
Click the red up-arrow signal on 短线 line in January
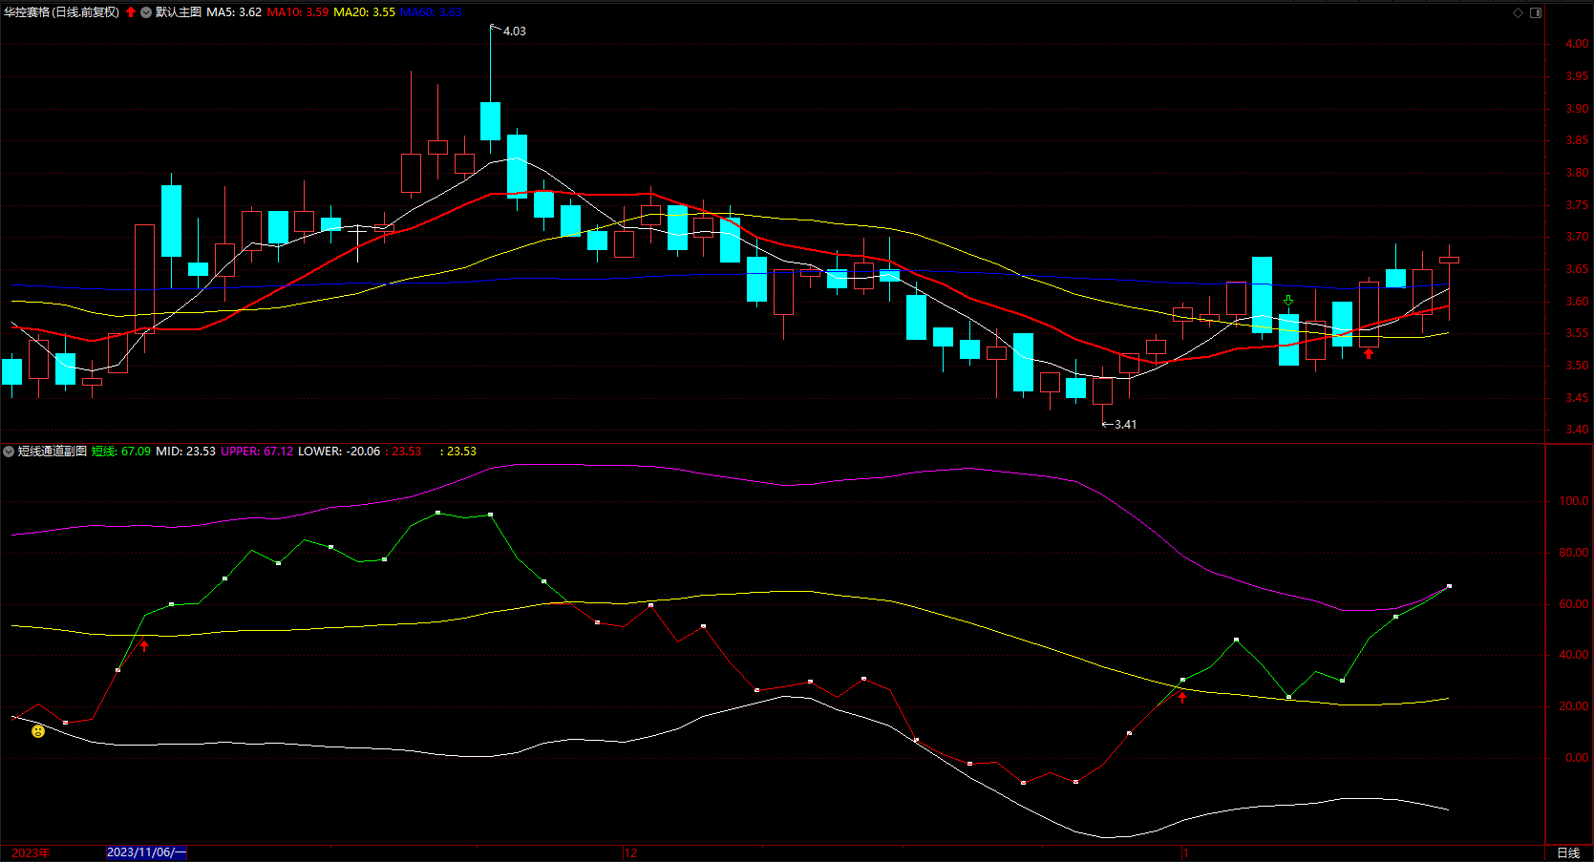tap(1182, 698)
